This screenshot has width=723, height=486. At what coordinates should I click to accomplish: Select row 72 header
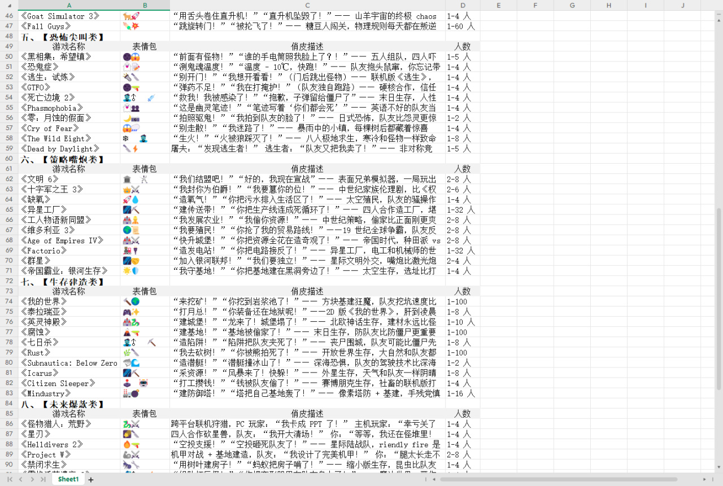click(x=9, y=281)
